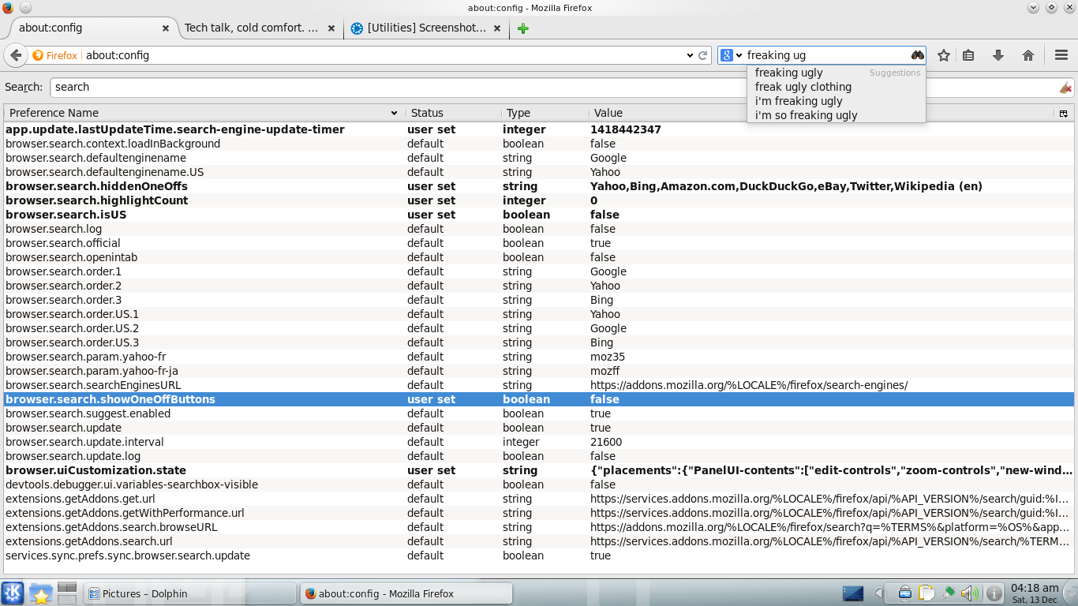
Task: Reload the current page
Action: tap(703, 55)
